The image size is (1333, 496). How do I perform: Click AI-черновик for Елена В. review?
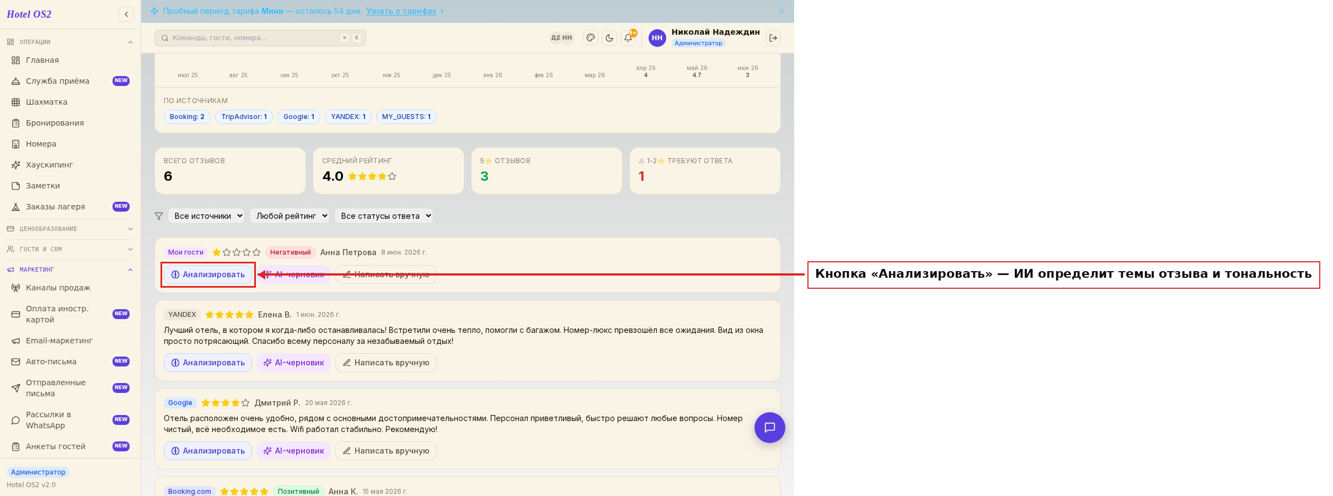click(294, 363)
